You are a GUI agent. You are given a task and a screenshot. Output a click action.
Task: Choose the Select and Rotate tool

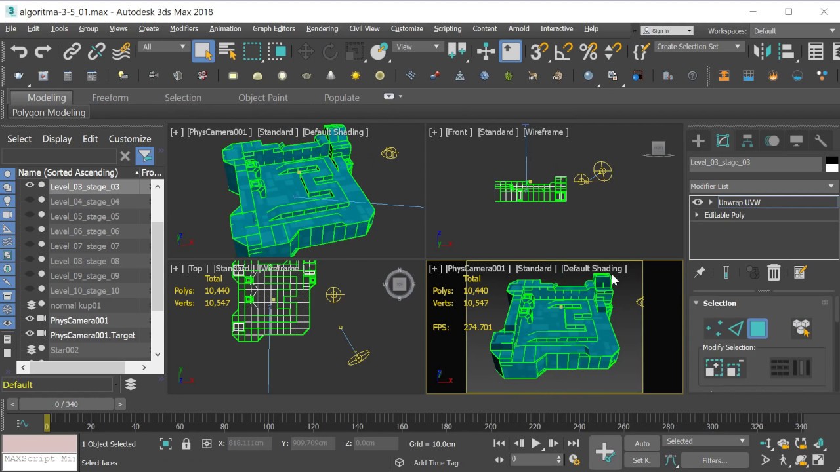[x=330, y=51]
